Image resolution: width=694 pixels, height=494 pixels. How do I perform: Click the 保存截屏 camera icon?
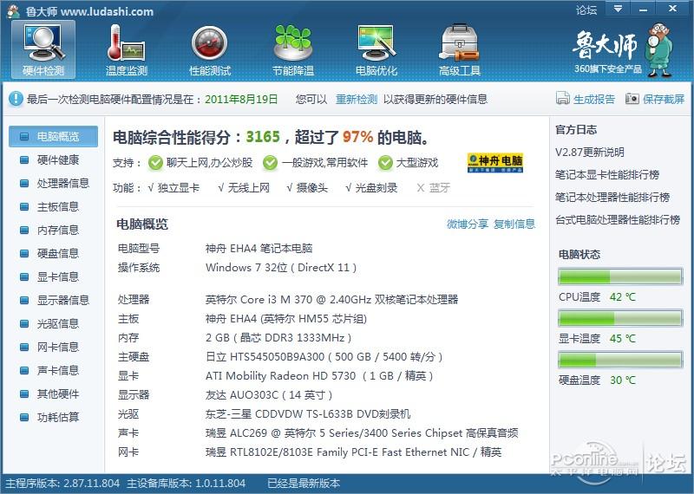[x=632, y=98]
